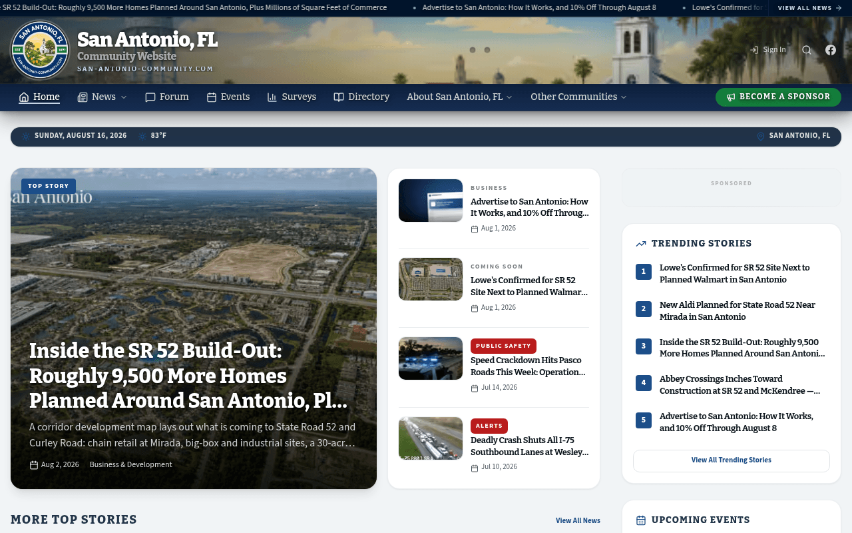The height and width of the screenshot is (533, 852).
Task: Click the Coming Soon category label
Action: click(497, 266)
